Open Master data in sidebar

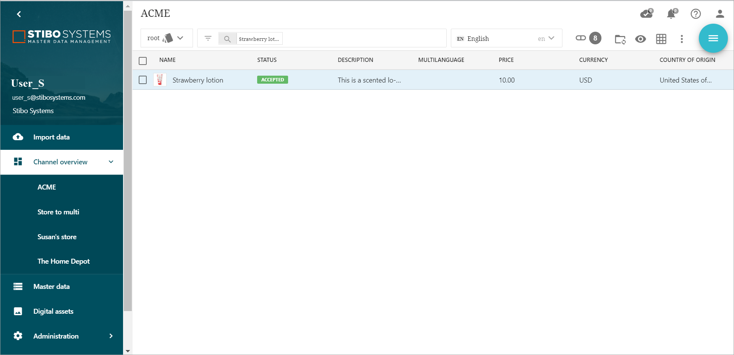tap(52, 286)
